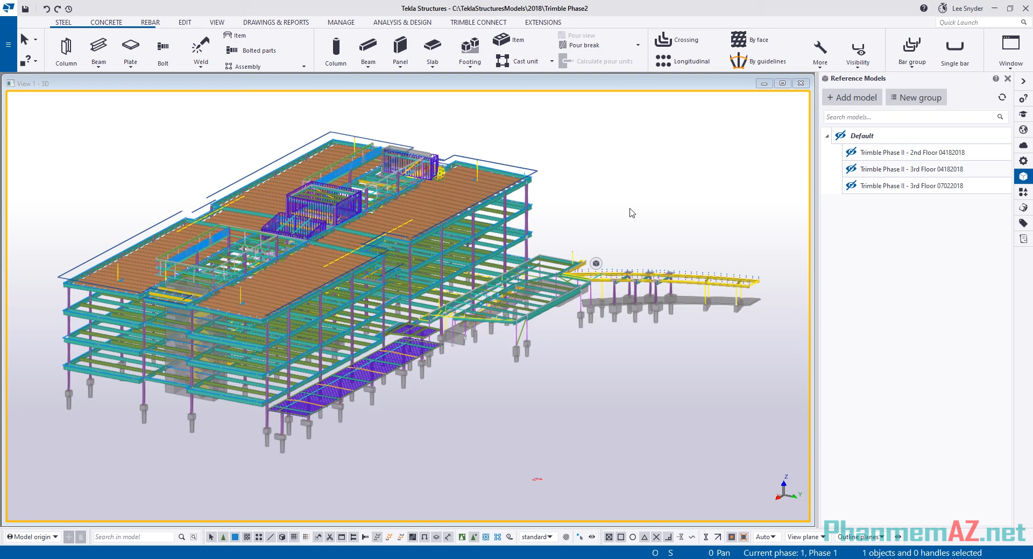
Task: Open the Model origin dropdown
Action: click(x=31, y=537)
